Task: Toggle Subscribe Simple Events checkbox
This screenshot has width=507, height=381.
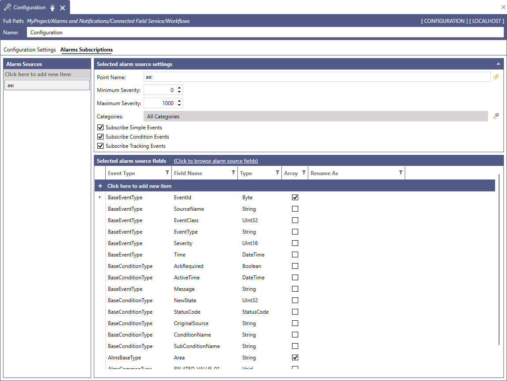Action: point(100,127)
